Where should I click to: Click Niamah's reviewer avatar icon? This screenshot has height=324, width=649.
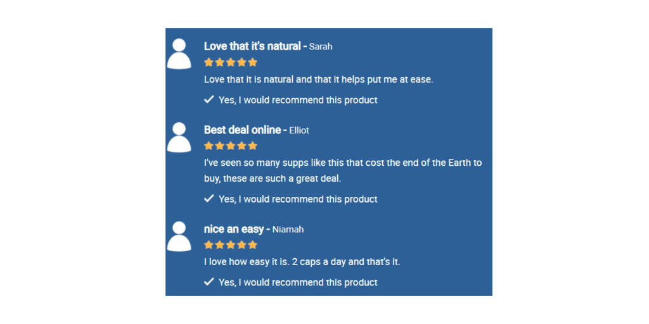(x=179, y=237)
